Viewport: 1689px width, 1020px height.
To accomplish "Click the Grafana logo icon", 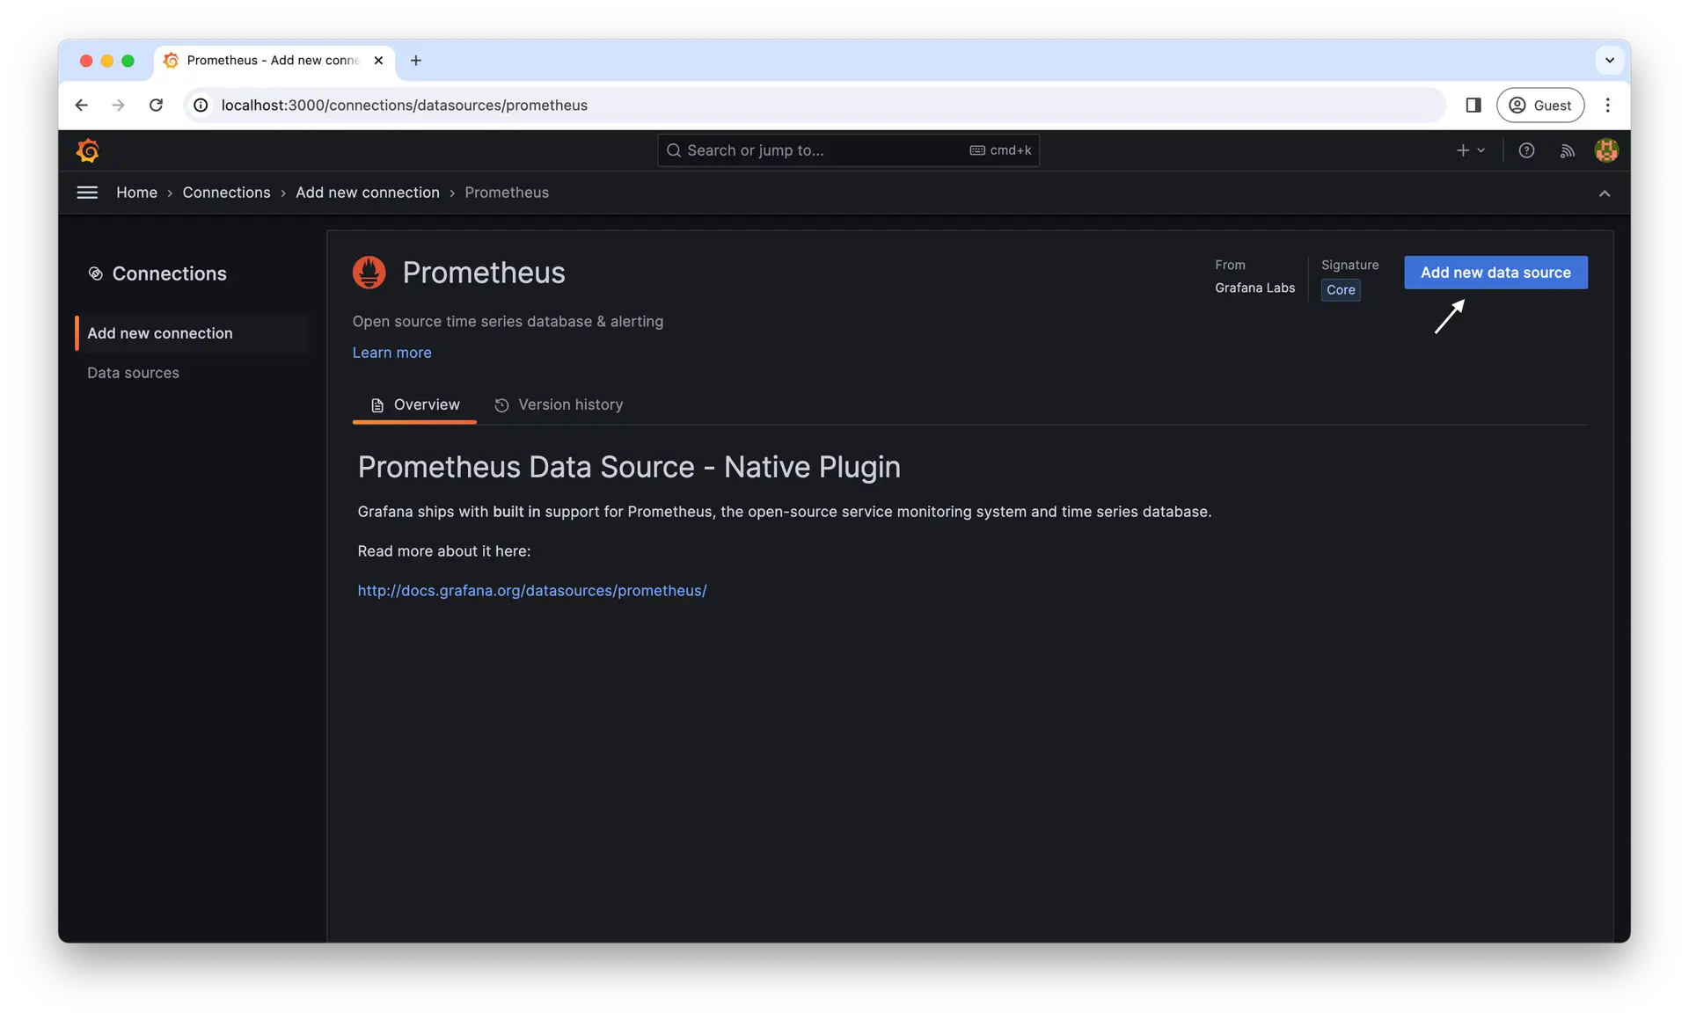I will click(x=87, y=150).
